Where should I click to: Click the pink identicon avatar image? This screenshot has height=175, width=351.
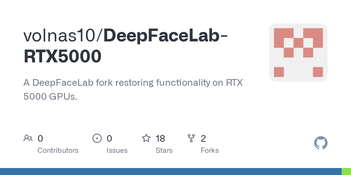[x=298, y=52]
